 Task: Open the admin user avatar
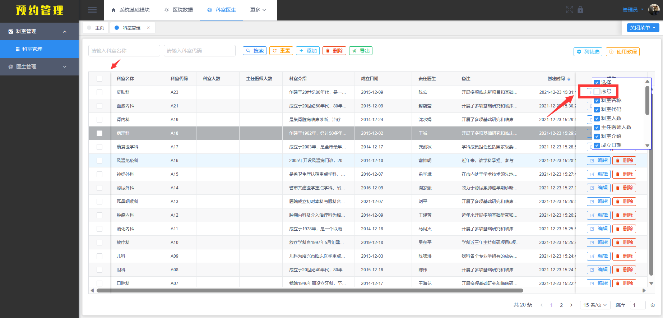(654, 10)
